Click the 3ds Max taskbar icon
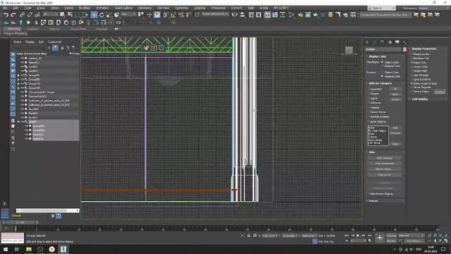This screenshot has width=451, height=254. [x=63, y=249]
